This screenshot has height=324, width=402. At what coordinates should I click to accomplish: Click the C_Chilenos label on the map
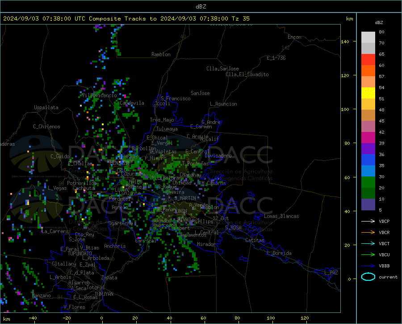[x=46, y=127]
